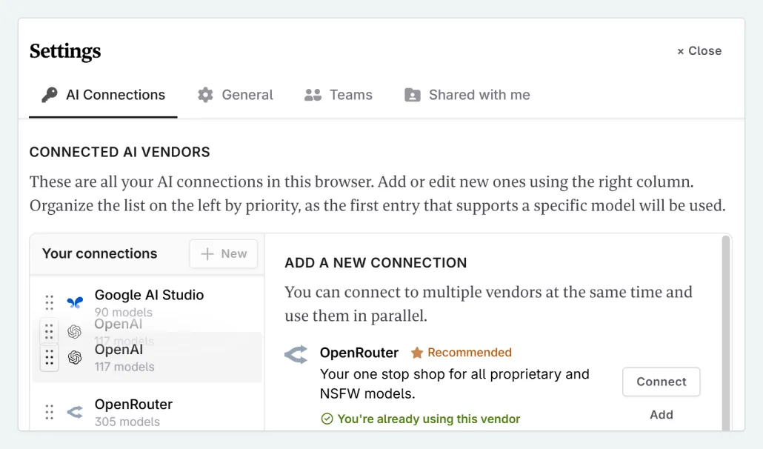Click the Google AI Studio butterfly logo
The height and width of the screenshot is (449, 763).
[75, 302]
